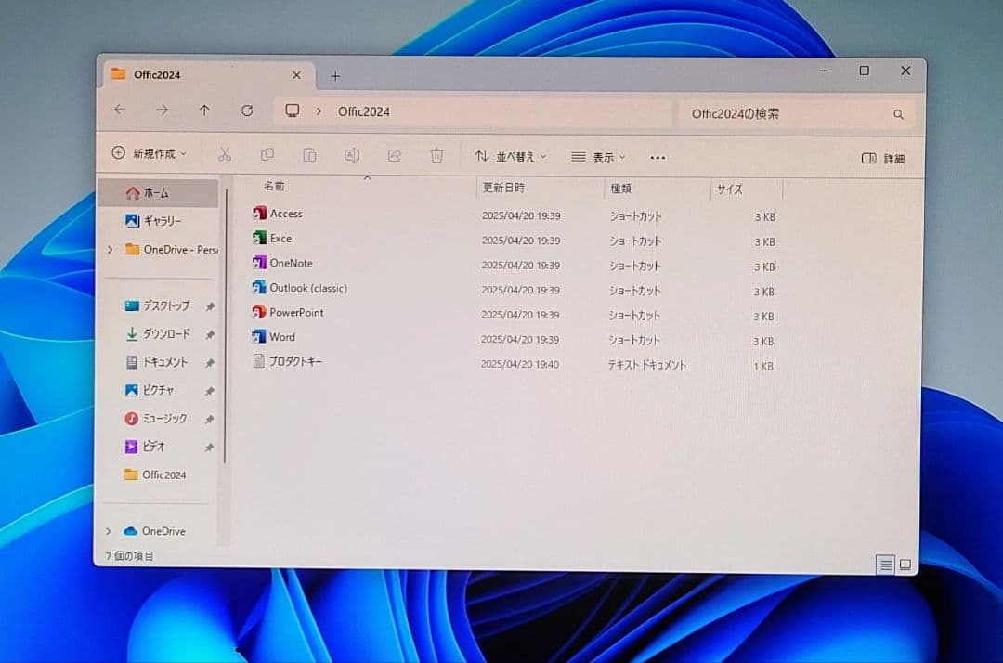
Task: Refresh the folder view
Action: coord(247,110)
